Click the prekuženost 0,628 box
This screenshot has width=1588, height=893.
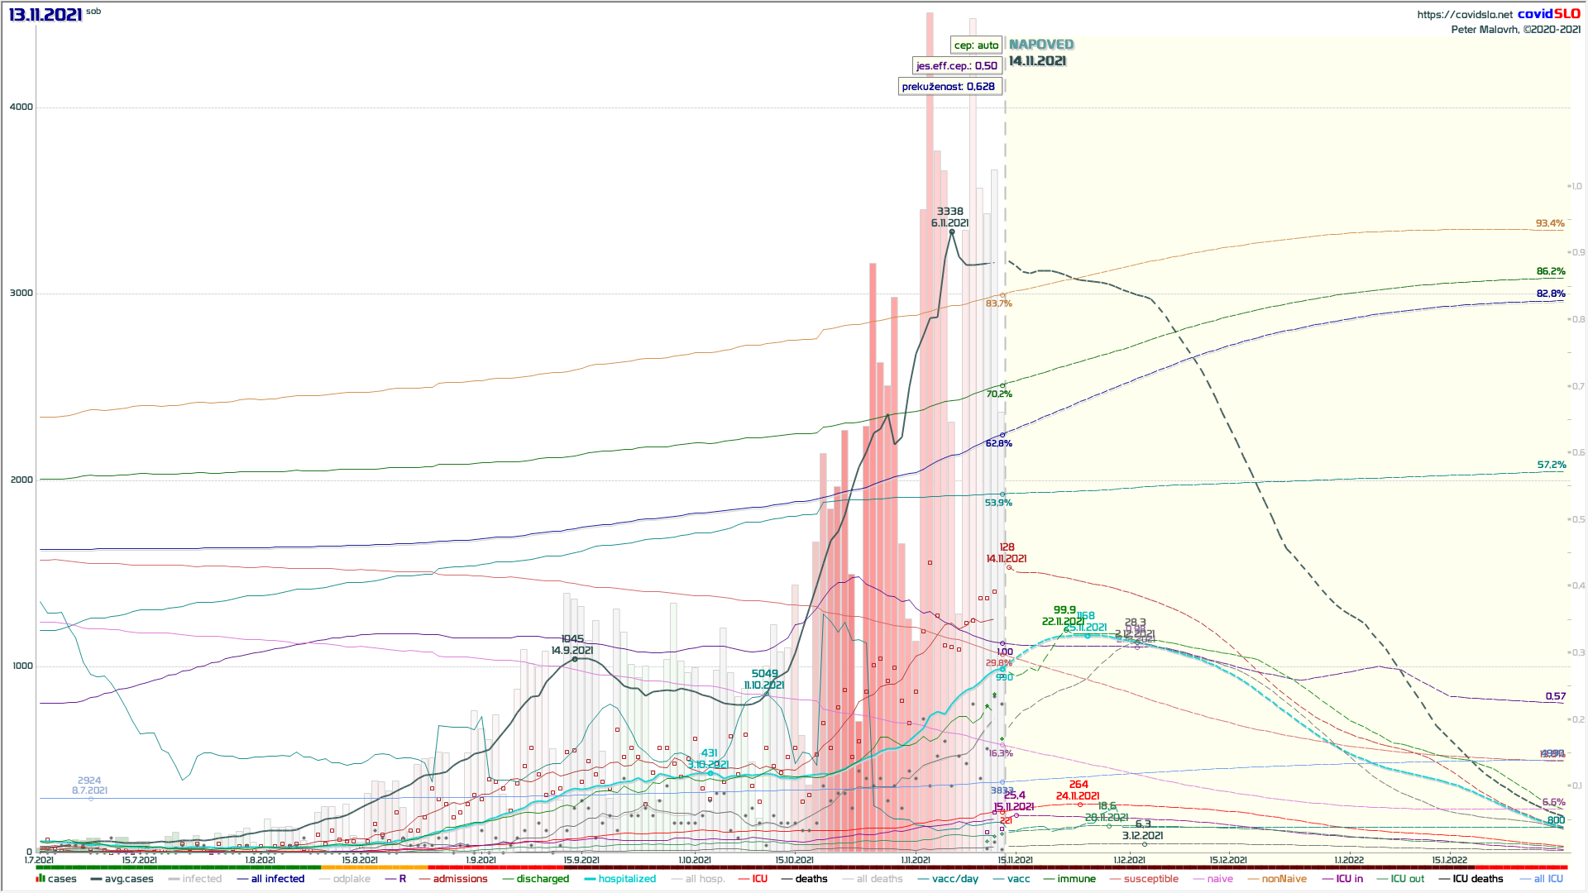pyautogui.click(x=949, y=86)
